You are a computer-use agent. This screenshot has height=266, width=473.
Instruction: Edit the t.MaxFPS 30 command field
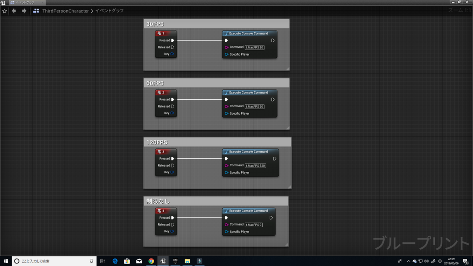[x=255, y=47]
